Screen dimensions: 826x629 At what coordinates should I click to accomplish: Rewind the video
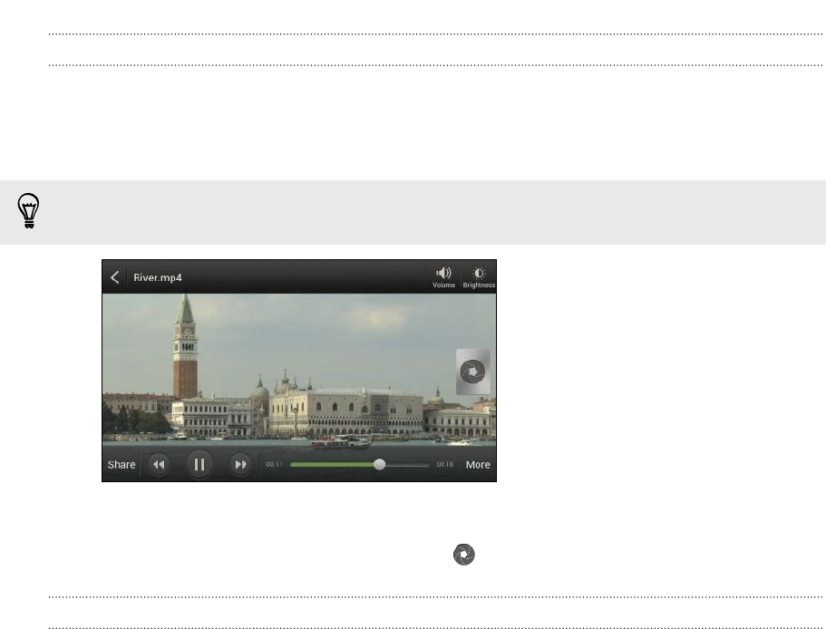coord(159,464)
